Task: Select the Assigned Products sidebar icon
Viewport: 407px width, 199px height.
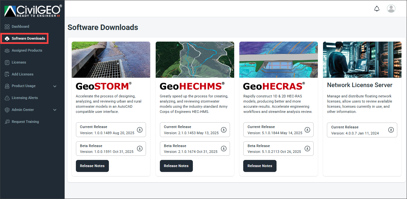Action: click(x=6, y=50)
